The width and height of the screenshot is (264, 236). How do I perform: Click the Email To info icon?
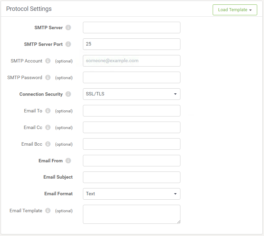[x=48, y=111]
